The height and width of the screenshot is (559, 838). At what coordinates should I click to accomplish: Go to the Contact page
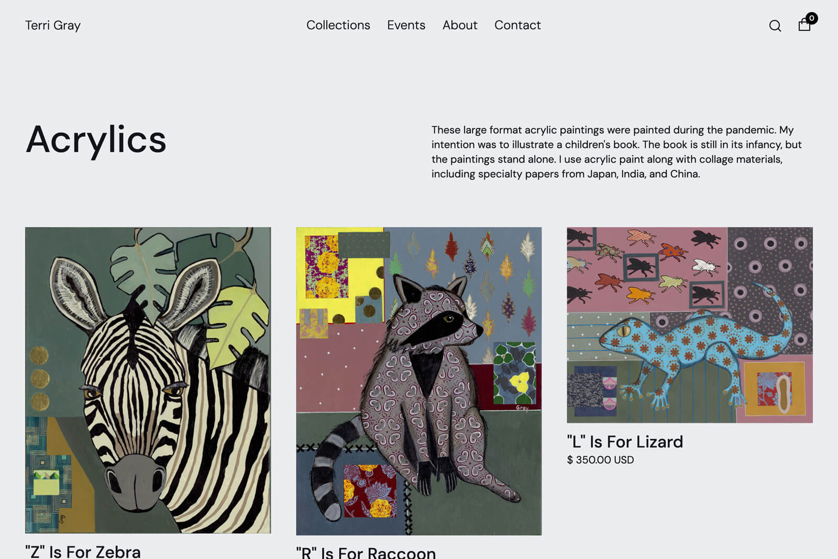point(517,25)
